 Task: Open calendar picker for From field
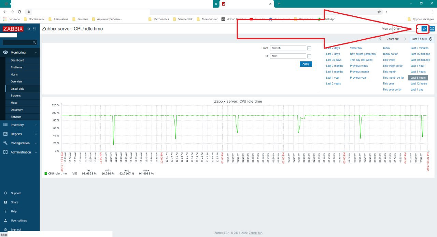click(x=309, y=48)
